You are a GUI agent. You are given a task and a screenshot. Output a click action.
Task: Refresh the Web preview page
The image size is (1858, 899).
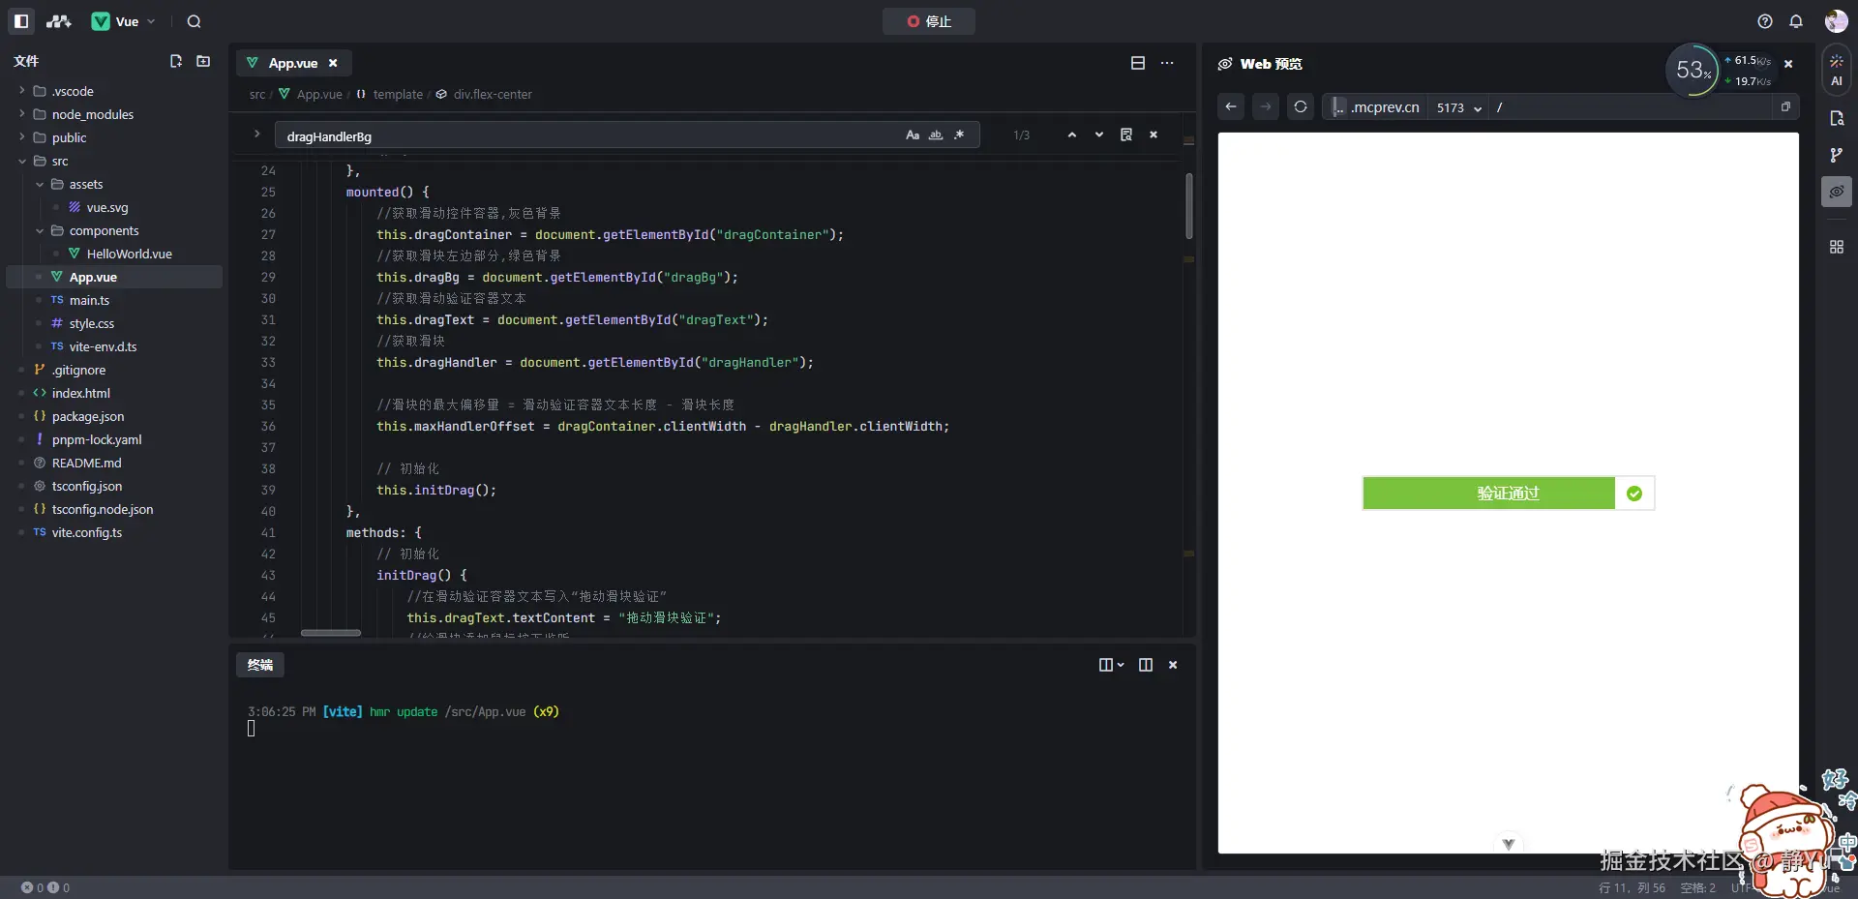(1301, 106)
